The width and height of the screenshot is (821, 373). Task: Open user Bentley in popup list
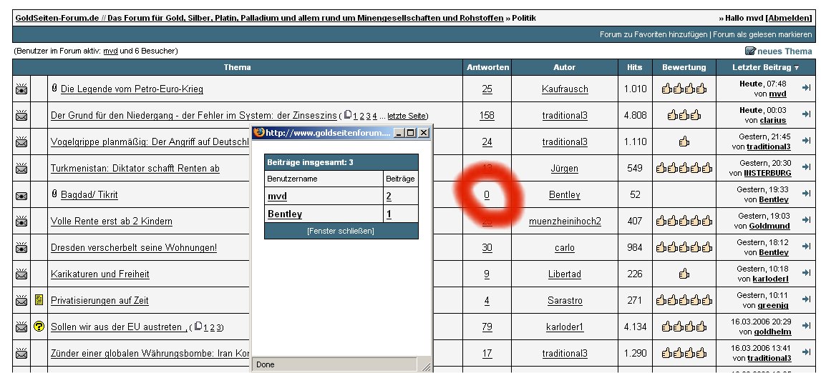(285, 214)
